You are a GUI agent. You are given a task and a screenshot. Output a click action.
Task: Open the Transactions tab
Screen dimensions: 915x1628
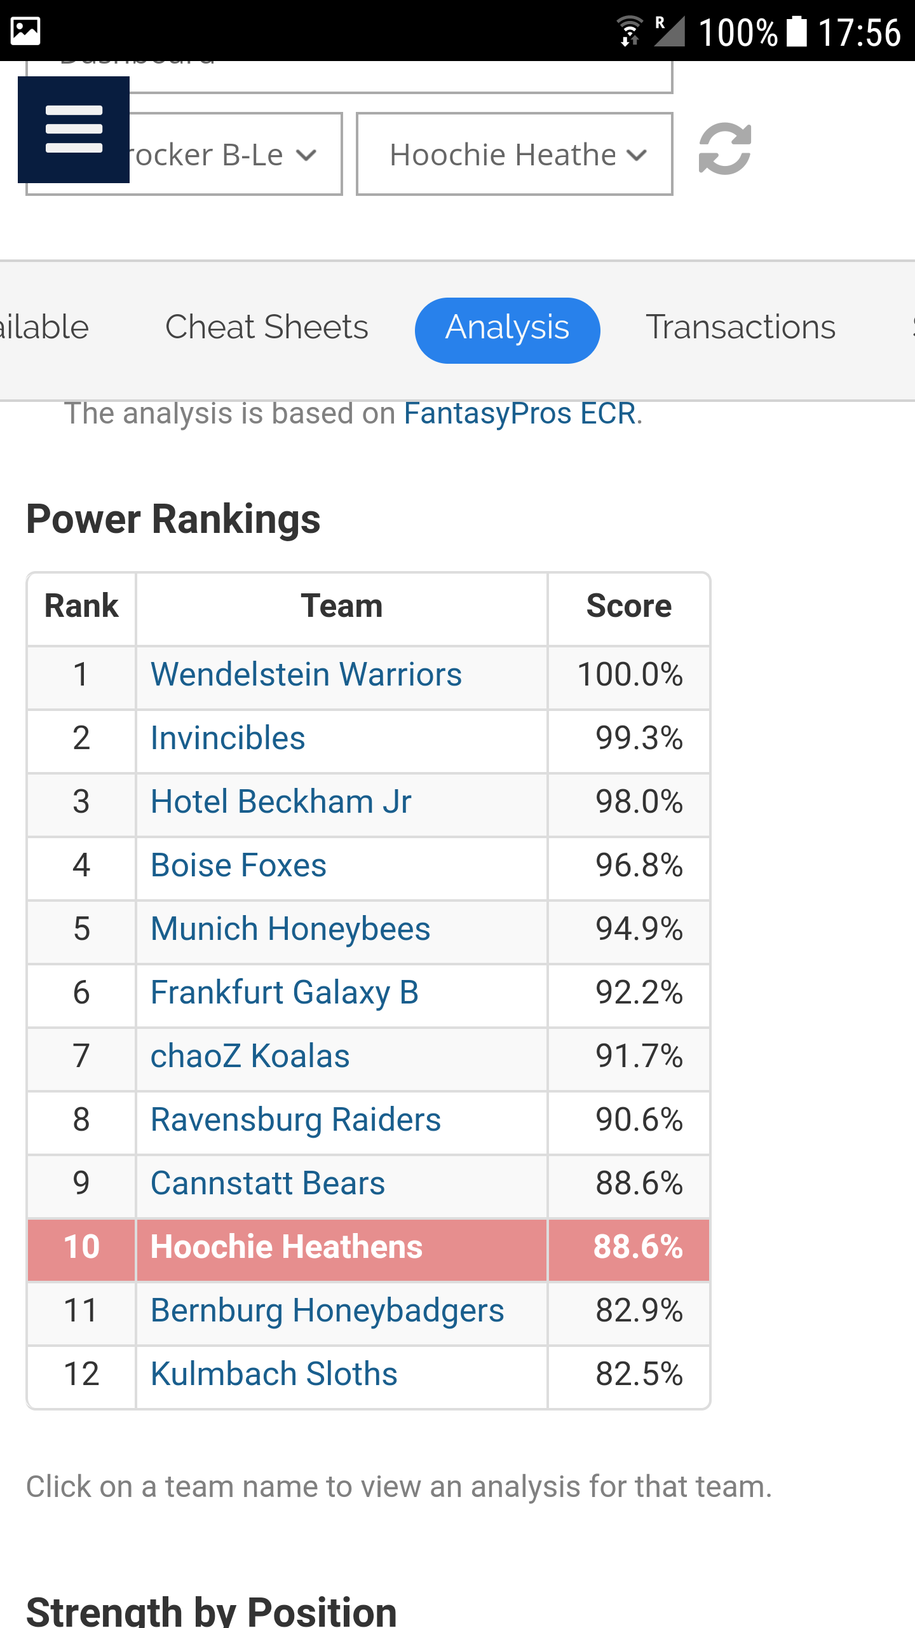tap(741, 328)
